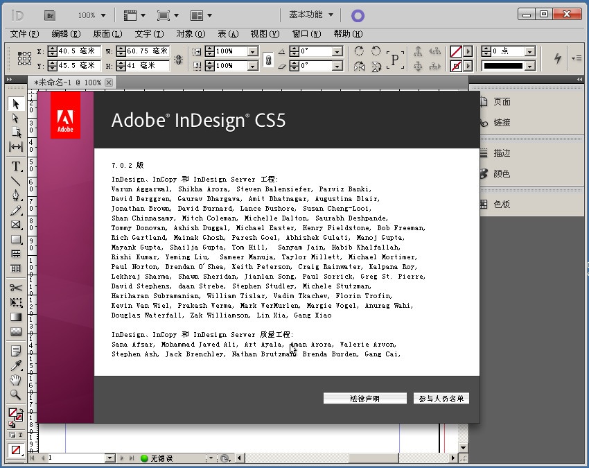Select the Line tool
Viewport: 589px width, 468px height.
(16, 182)
